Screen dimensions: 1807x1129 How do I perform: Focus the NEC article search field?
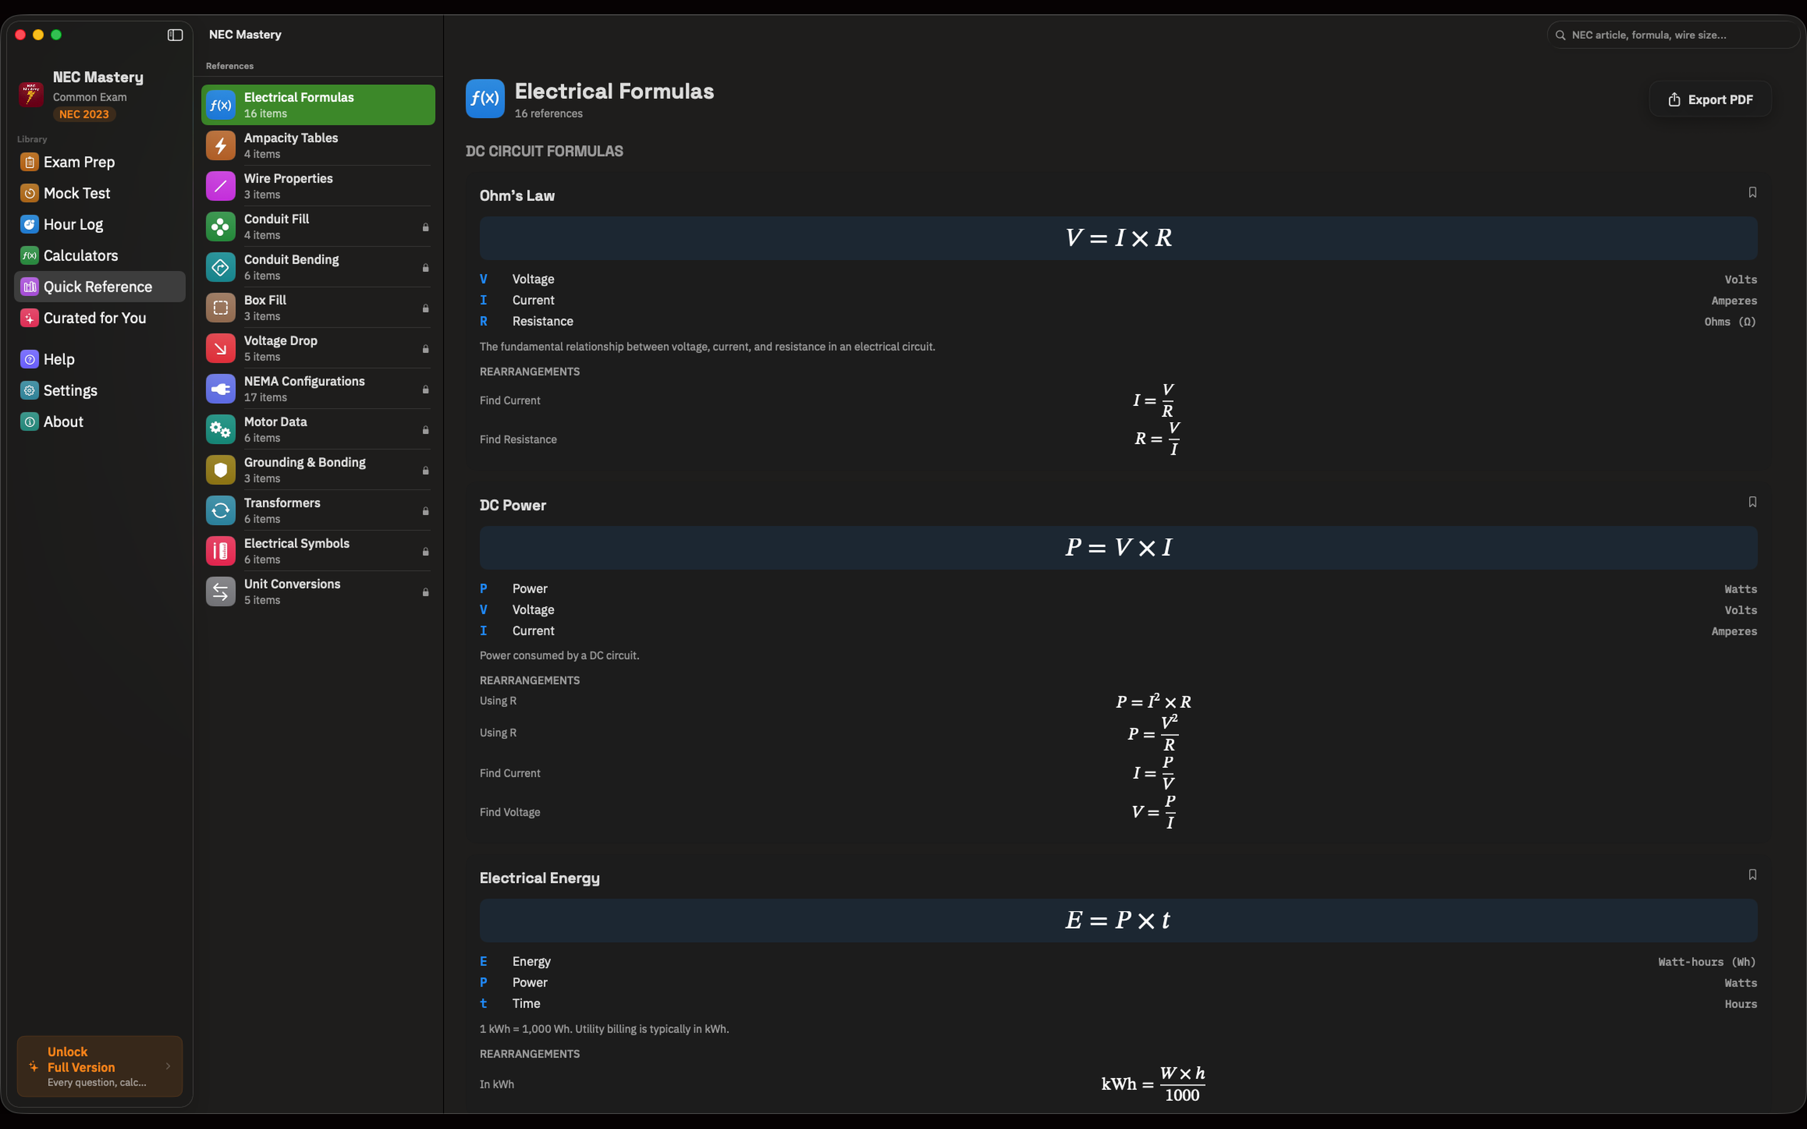[1673, 35]
